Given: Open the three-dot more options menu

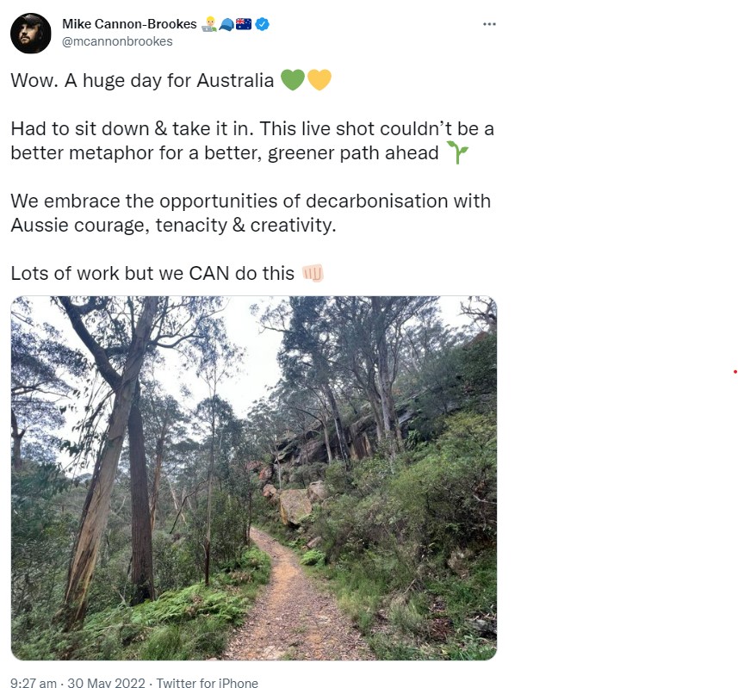Looking at the screenshot, I should 489,24.
